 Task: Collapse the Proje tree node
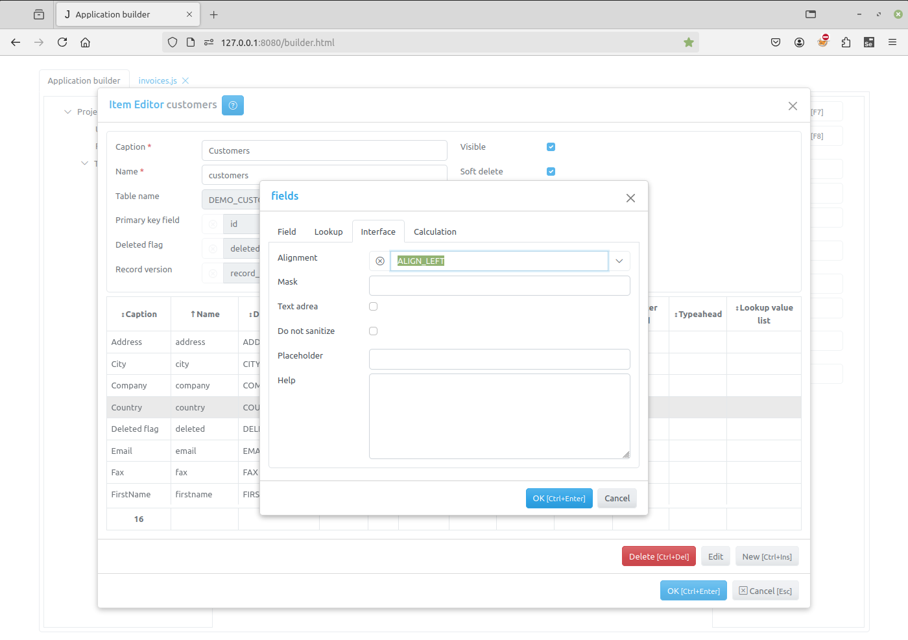pos(67,112)
